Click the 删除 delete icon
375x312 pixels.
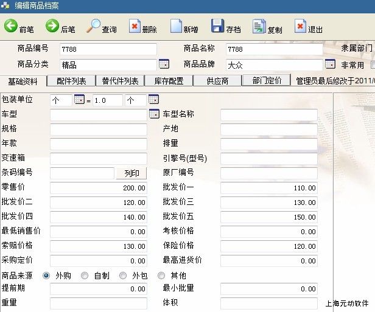tap(135, 26)
